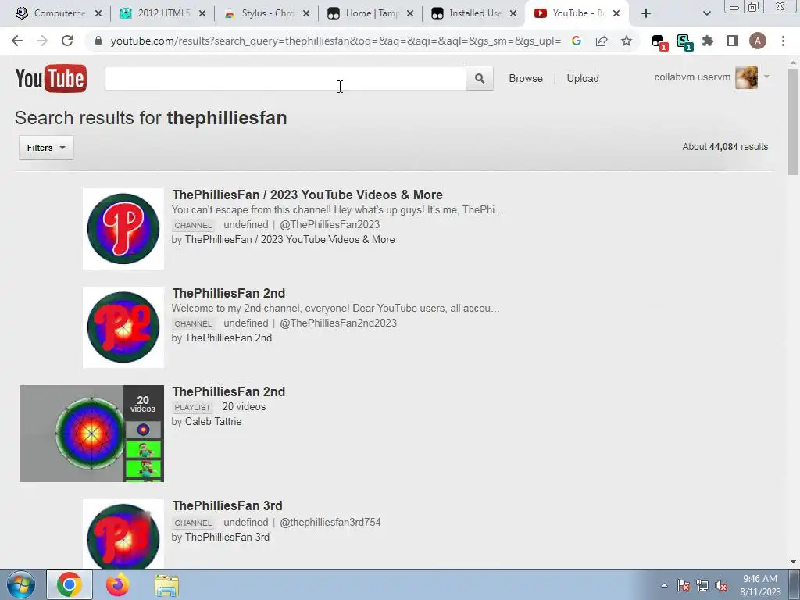Open the Chrome profile avatar
Image resolution: width=800 pixels, height=600 pixels.
758,41
